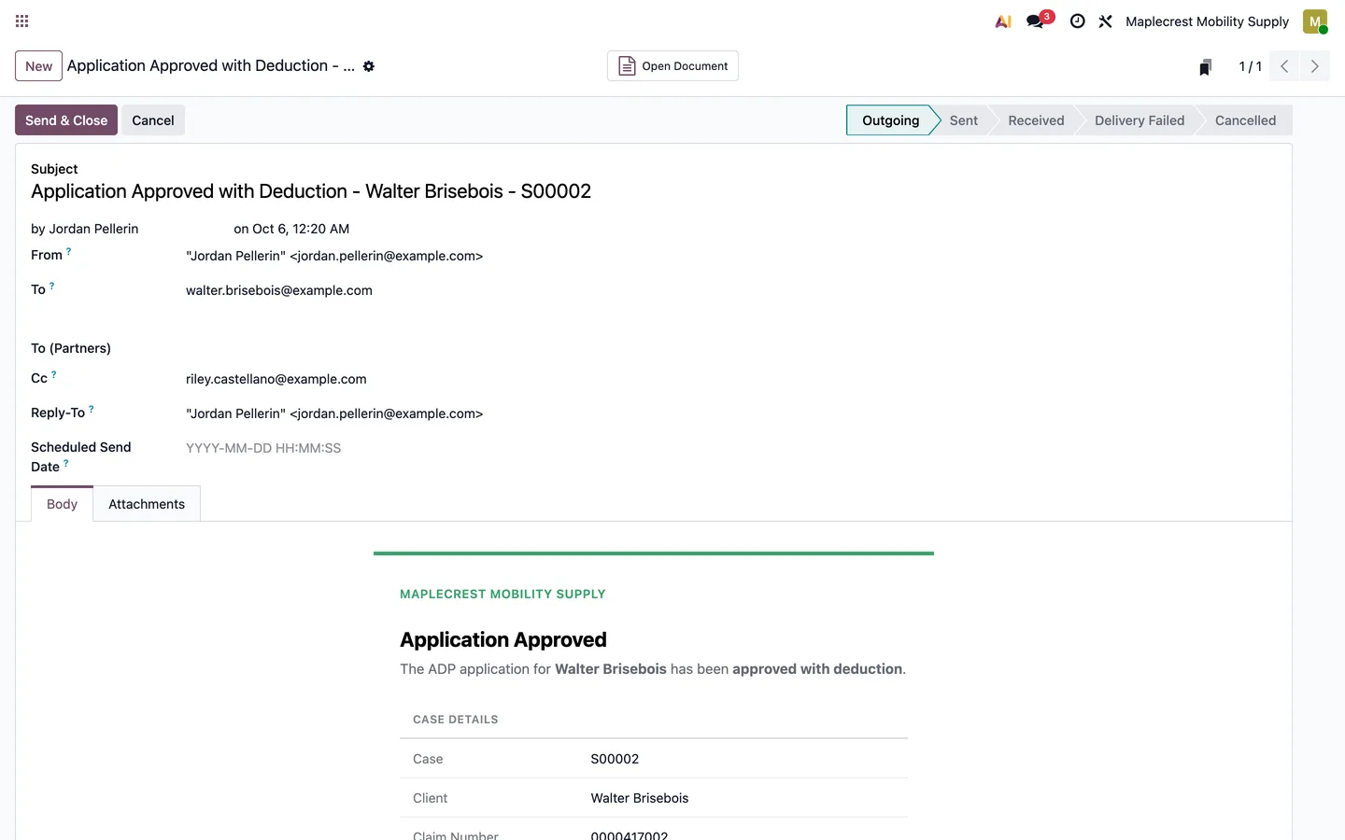This screenshot has width=1345, height=840.
Task: Show help for Scheduled Send Date
Action: (65, 463)
